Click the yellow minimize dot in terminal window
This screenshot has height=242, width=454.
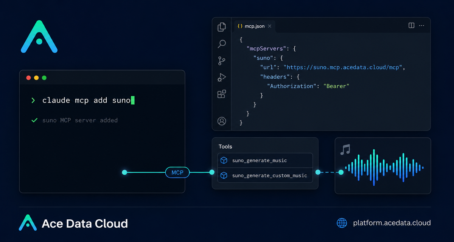click(36, 78)
